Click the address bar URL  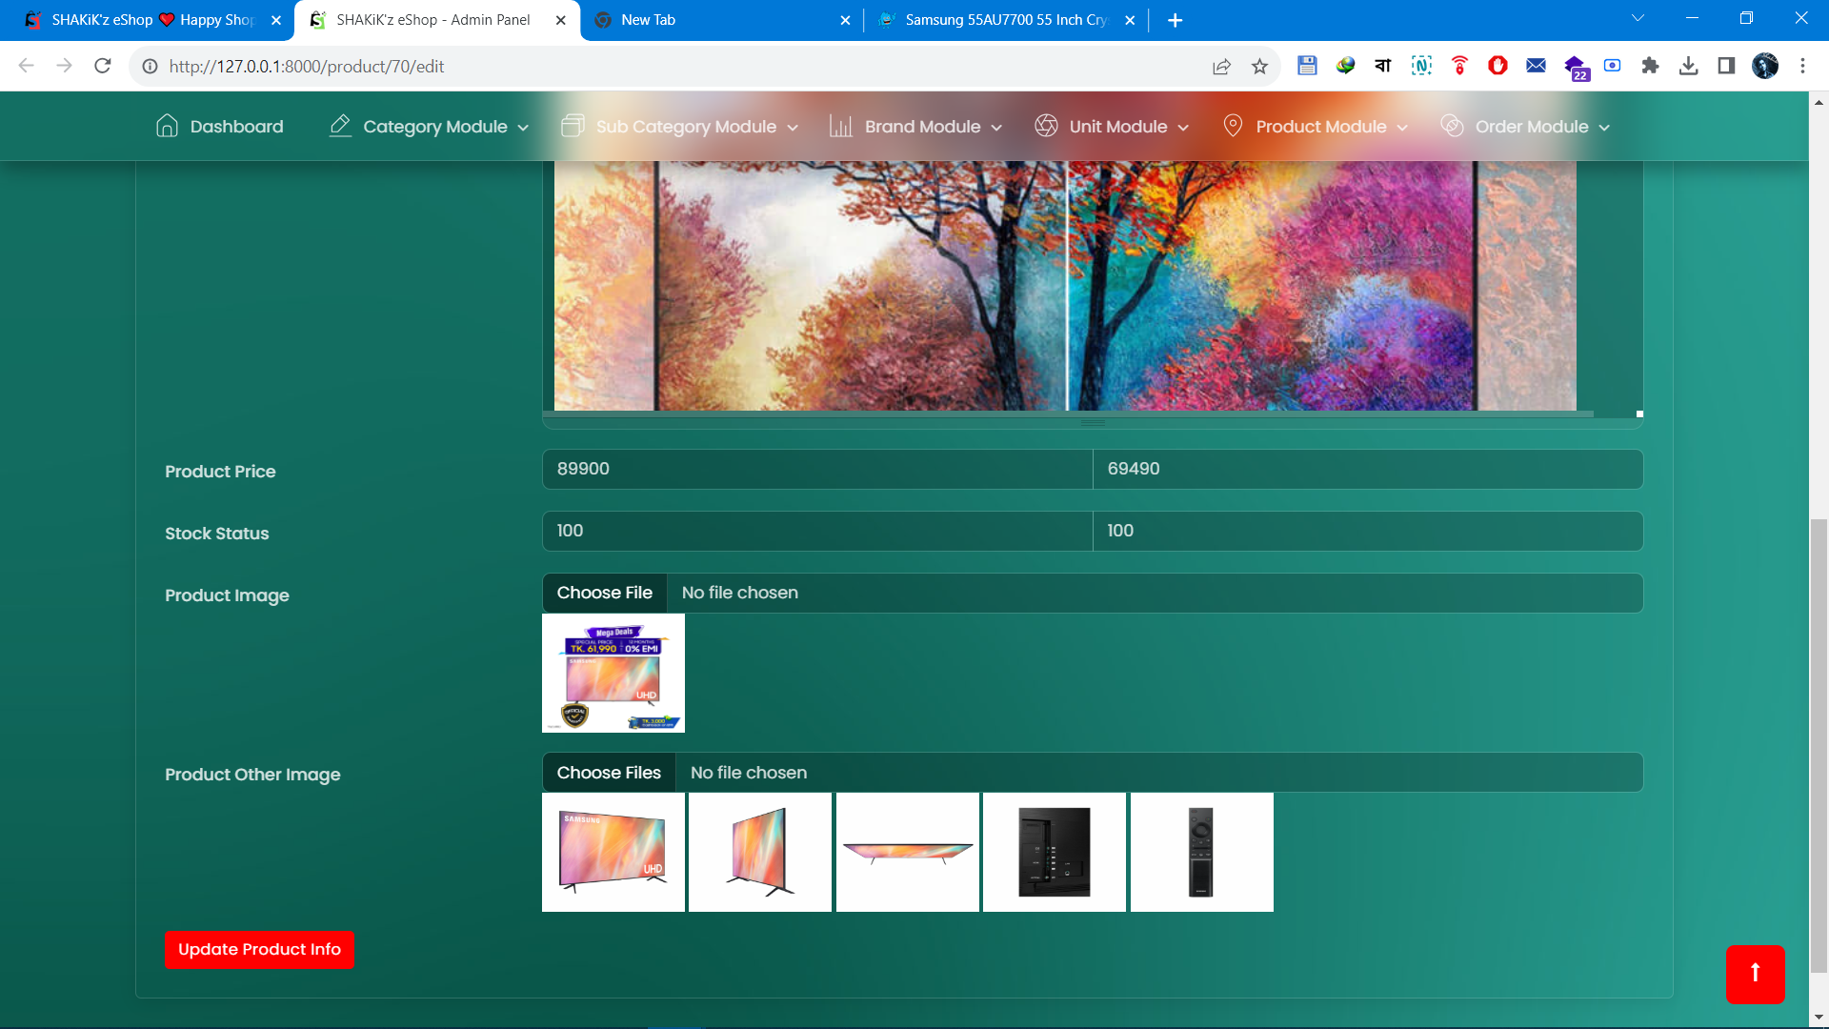(306, 66)
